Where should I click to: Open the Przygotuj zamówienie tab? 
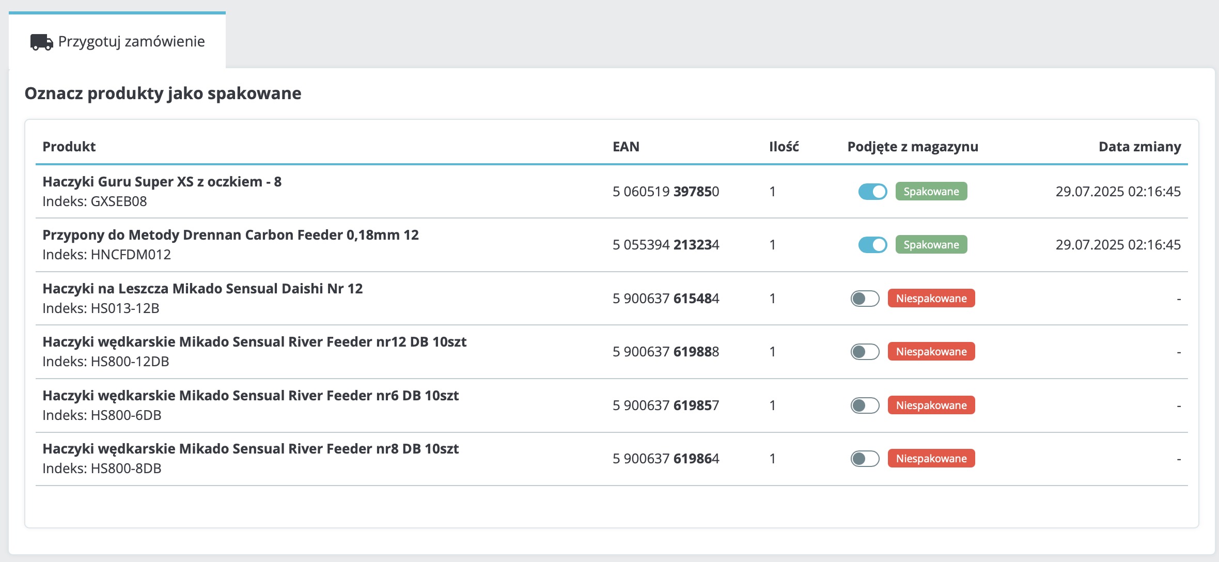click(117, 41)
